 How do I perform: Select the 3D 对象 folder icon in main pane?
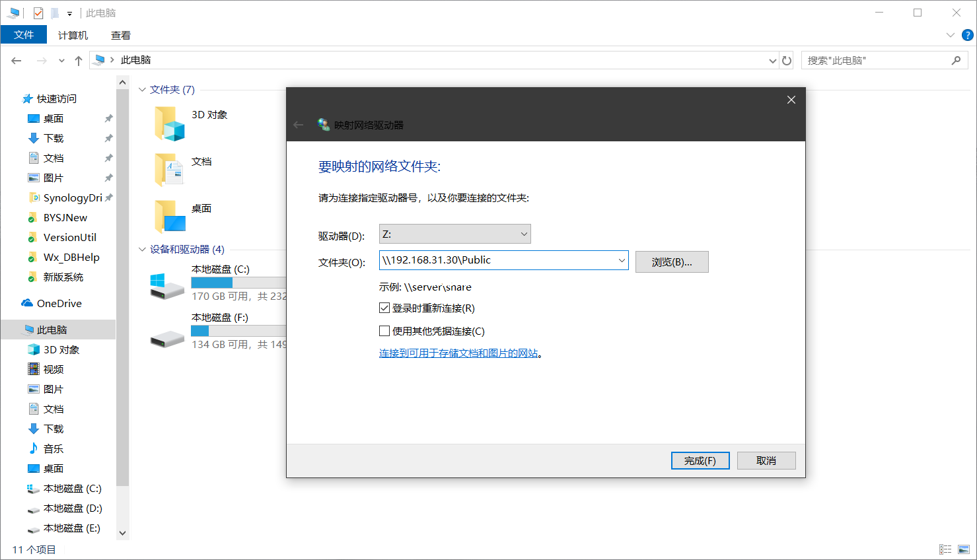click(169, 124)
